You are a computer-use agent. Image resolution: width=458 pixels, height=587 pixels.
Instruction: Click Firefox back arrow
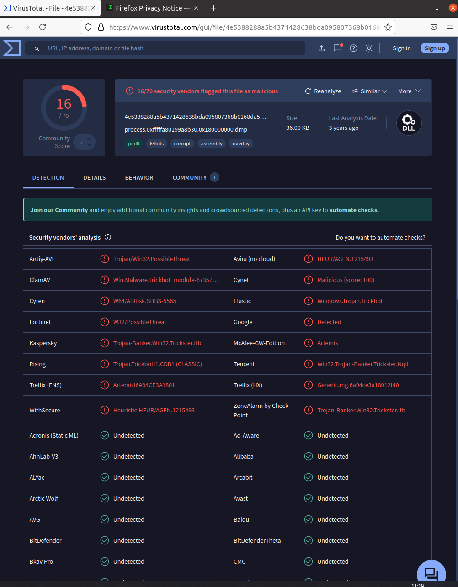click(10, 27)
